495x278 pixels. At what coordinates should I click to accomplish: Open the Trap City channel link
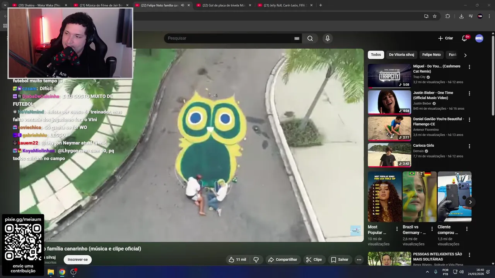pos(419,77)
